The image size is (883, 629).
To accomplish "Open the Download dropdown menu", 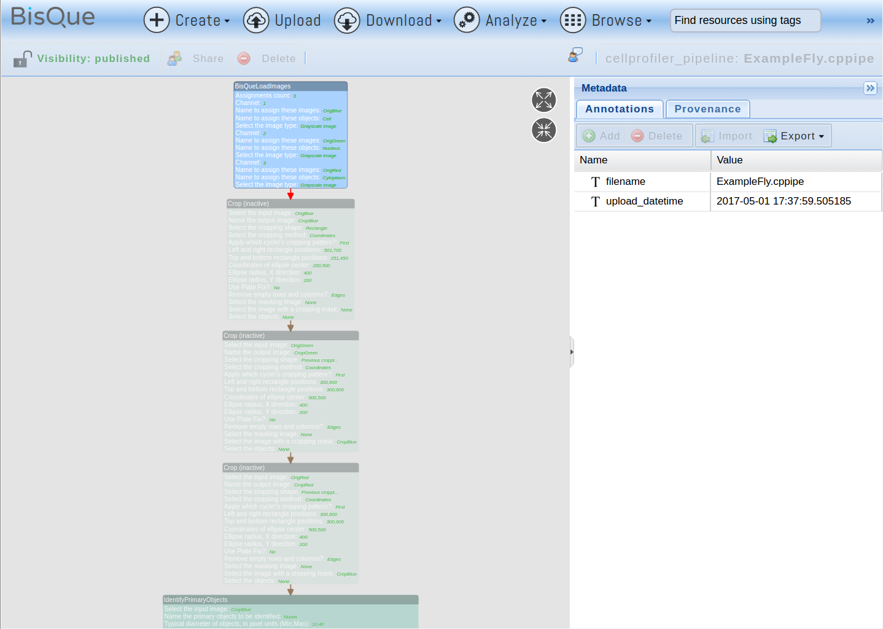I will click(388, 20).
